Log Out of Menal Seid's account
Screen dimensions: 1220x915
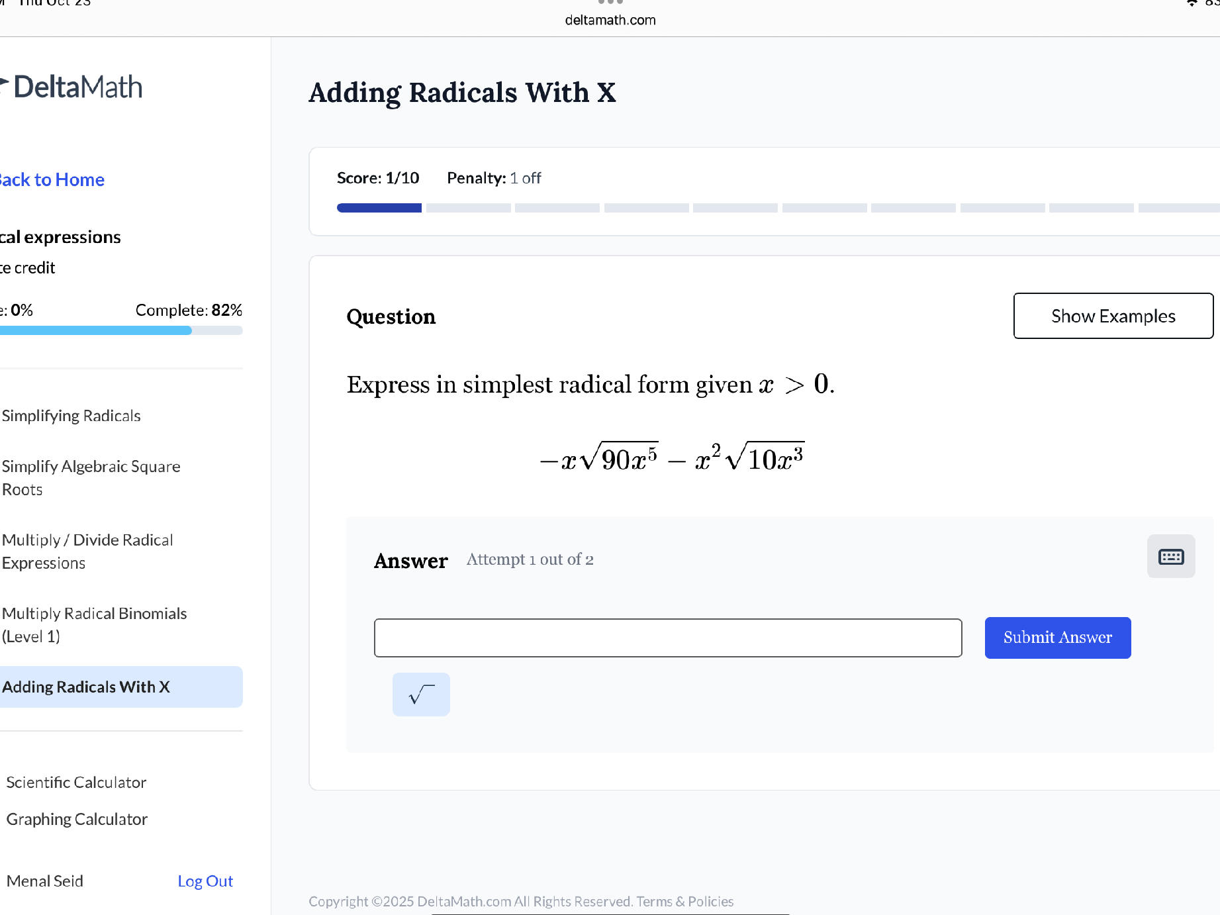click(205, 881)
